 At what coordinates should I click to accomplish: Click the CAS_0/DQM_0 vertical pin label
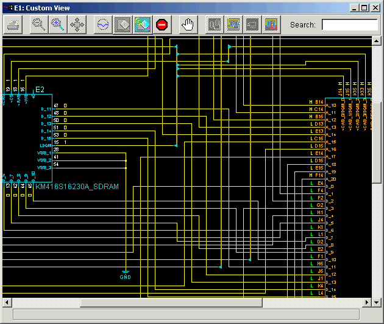coord(343,114)
